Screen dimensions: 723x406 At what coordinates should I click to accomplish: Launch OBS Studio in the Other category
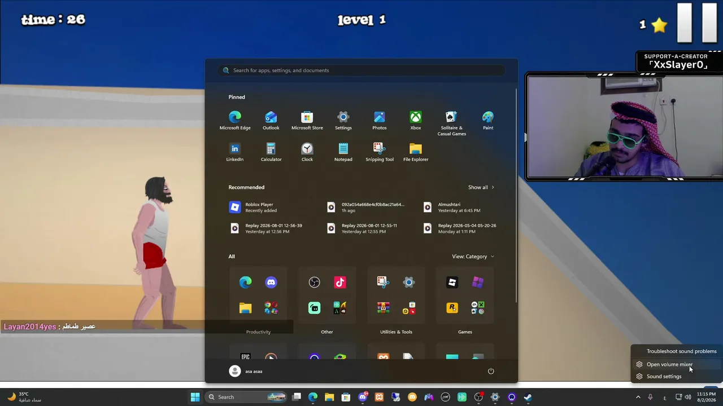click(x=315, y=282)
